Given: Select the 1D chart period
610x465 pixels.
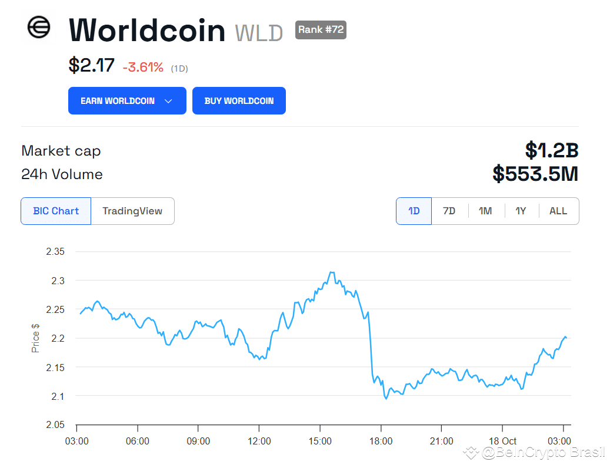Looking at the screenshot, I should point(414,211).
